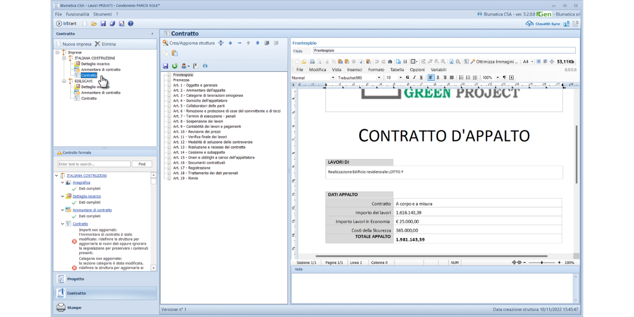Toggle italic formatting in editor toolbar
Viewport: 634px width, 317px height.
[414, 78]
